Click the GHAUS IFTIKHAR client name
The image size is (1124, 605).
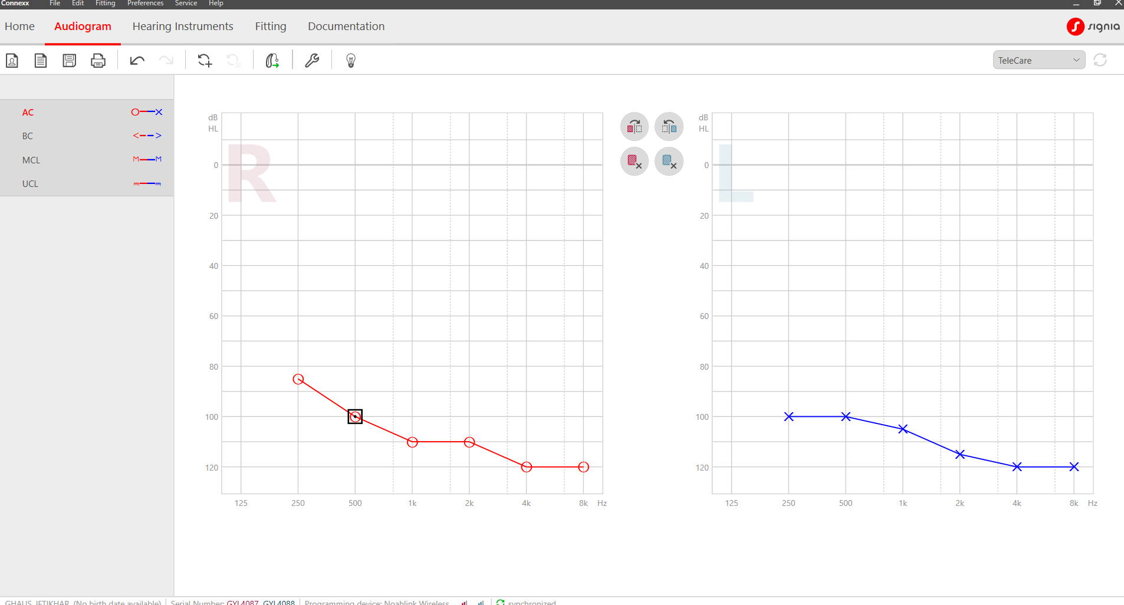click(37, 602)
